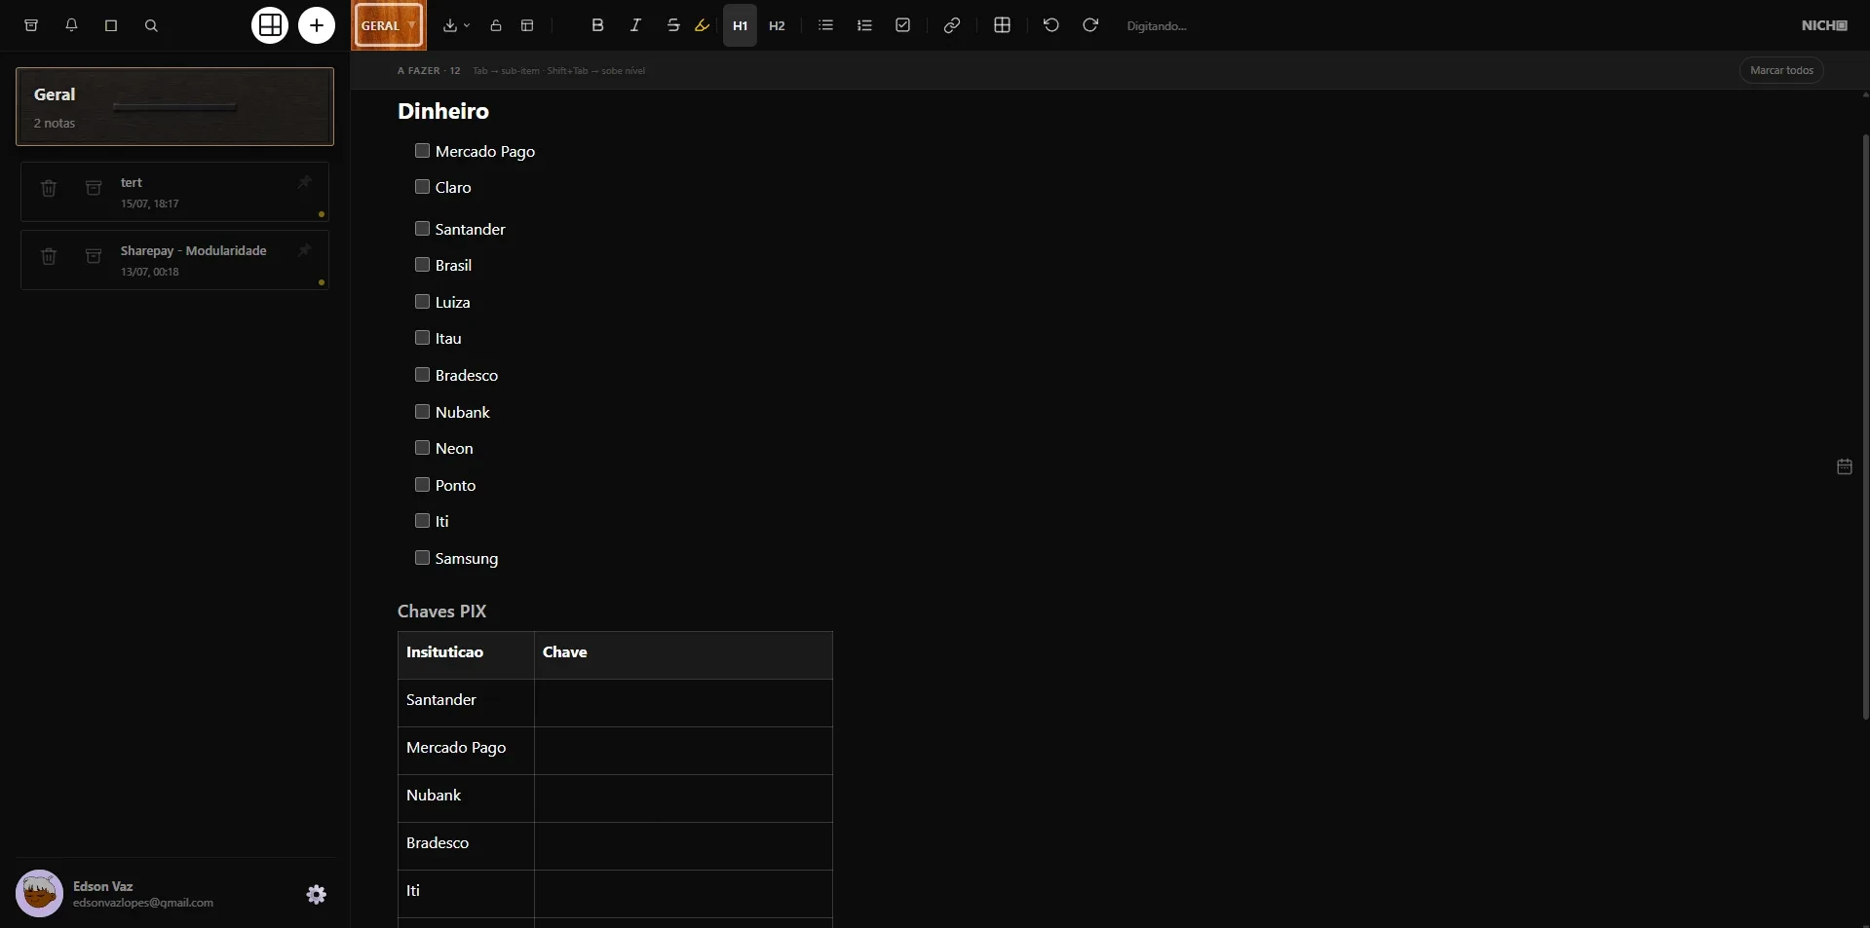Expand the download options arrow
The width and height of the screenshot is (1870, 928).
coord(467,25)
